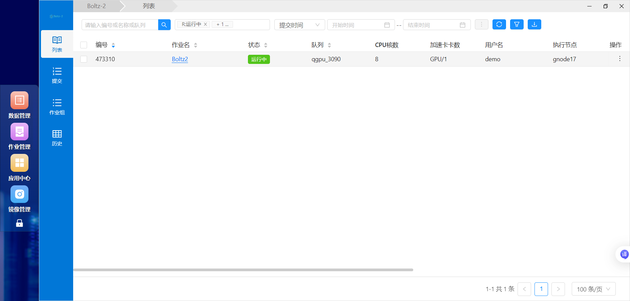
Task: Open the filter funnel button
Action: (x=517, y=24)
